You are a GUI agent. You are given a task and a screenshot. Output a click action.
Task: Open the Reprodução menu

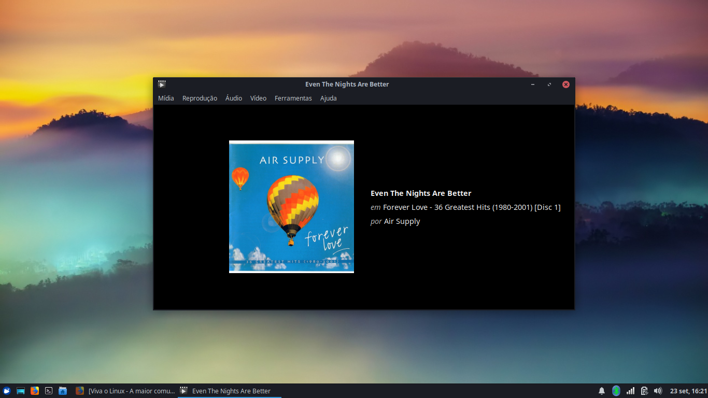(200, 98)
